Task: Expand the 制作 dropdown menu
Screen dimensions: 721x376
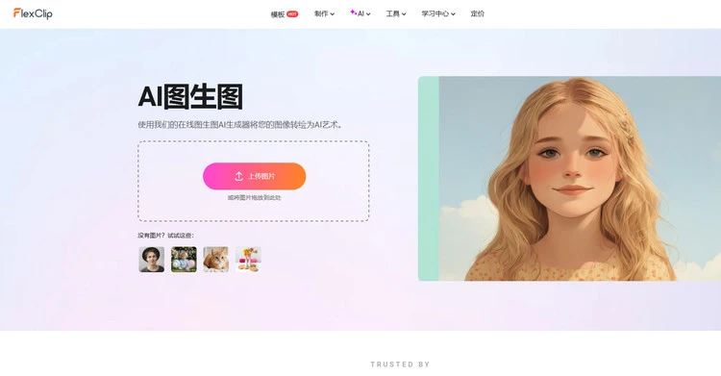Action: [x=324, y=13]
